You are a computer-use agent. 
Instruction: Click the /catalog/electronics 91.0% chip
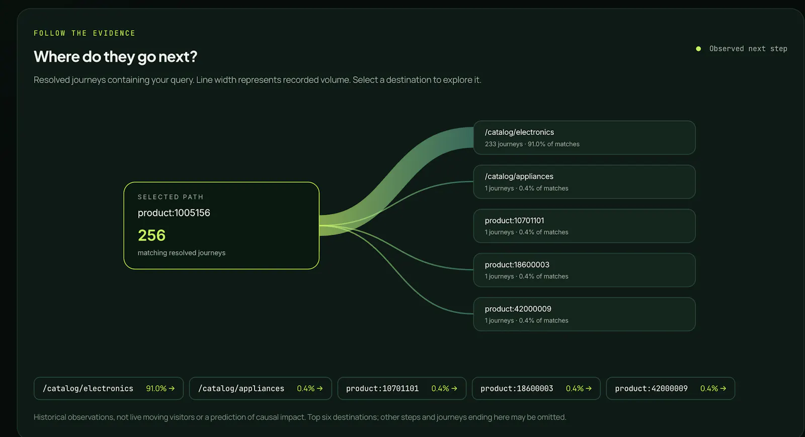click(x=109, y=389)
